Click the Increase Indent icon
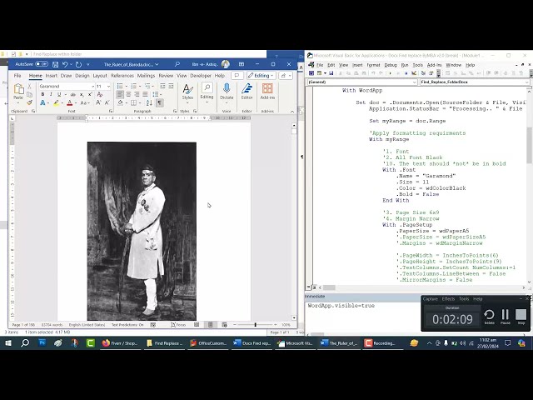Viewport: 533px width, 400px height. [x=171, y=86]
